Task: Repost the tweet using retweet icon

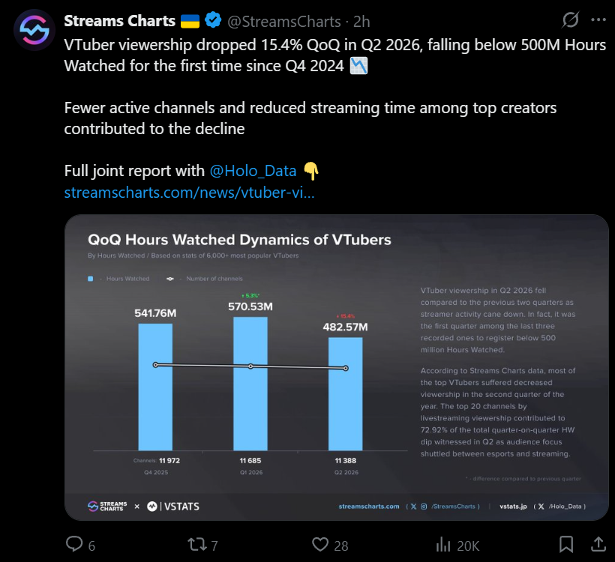Action: (x=197, y=544)
